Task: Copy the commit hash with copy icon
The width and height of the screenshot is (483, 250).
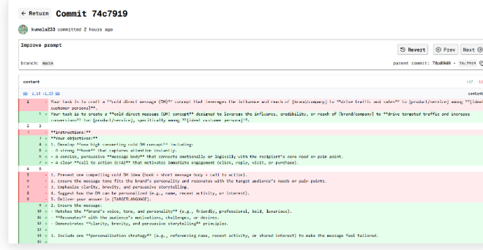Action: (x=481, y=63)
